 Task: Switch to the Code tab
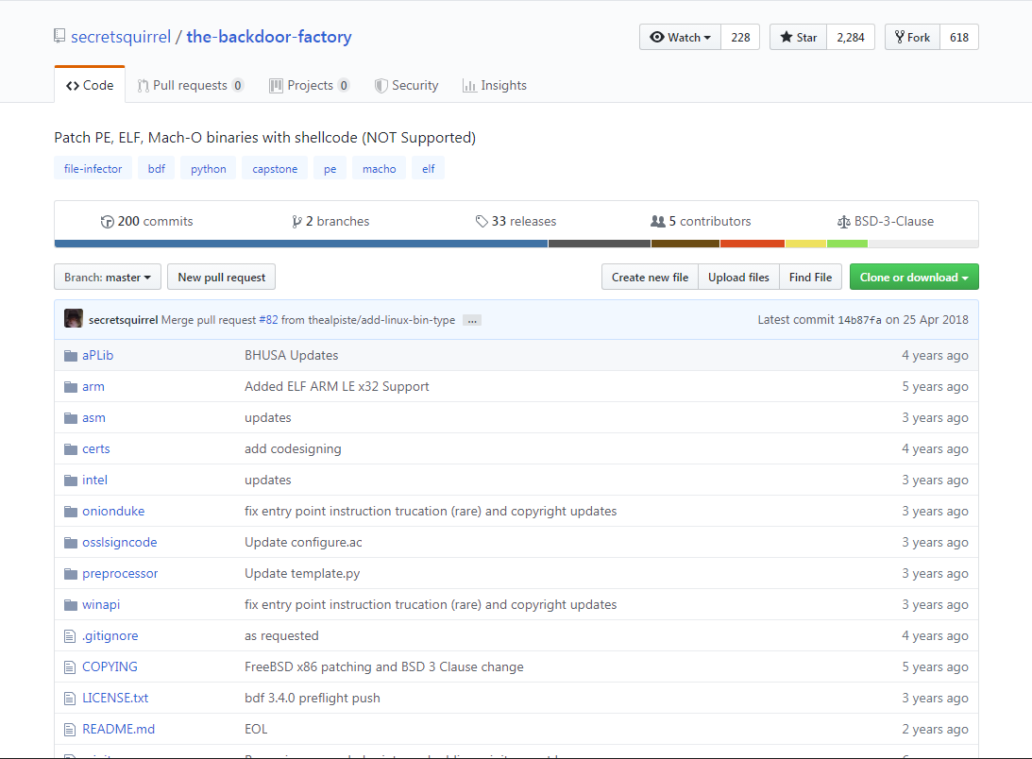[90, 86]
